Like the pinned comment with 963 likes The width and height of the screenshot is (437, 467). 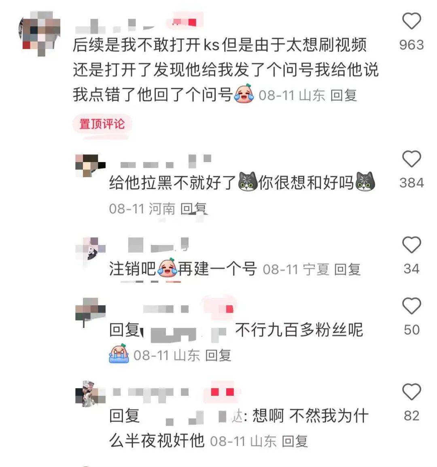pos(412,21)
